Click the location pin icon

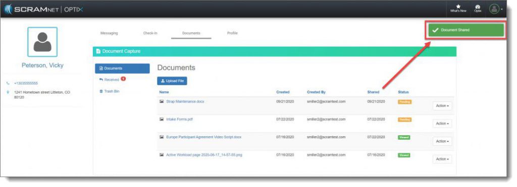coord(8,92)
